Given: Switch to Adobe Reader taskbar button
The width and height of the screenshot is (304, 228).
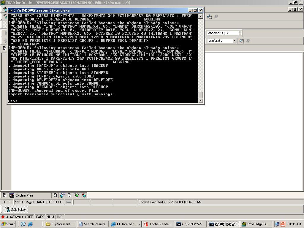Looking at the screenshot, I should 158,224.
